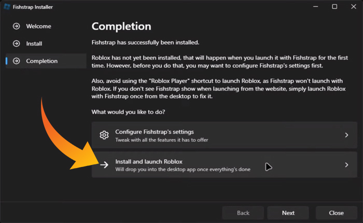Click the circled arrow icon beside Completion
The image size is (363, 223).
[17, 61]
